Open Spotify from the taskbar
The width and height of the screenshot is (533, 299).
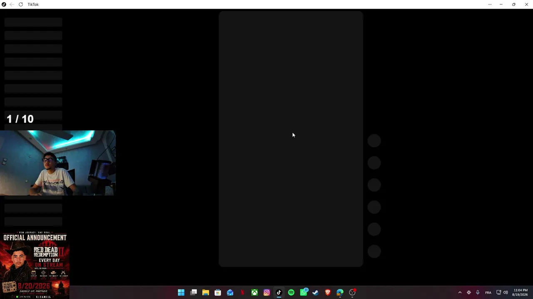tap(291, 292)
